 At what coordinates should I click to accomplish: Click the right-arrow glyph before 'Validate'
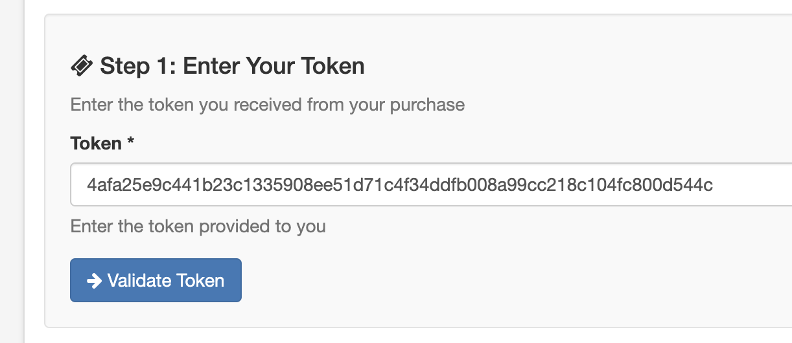coord(94,280)
